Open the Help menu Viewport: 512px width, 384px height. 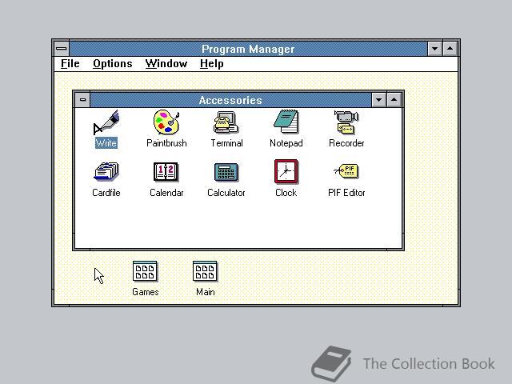click(211, 64)
